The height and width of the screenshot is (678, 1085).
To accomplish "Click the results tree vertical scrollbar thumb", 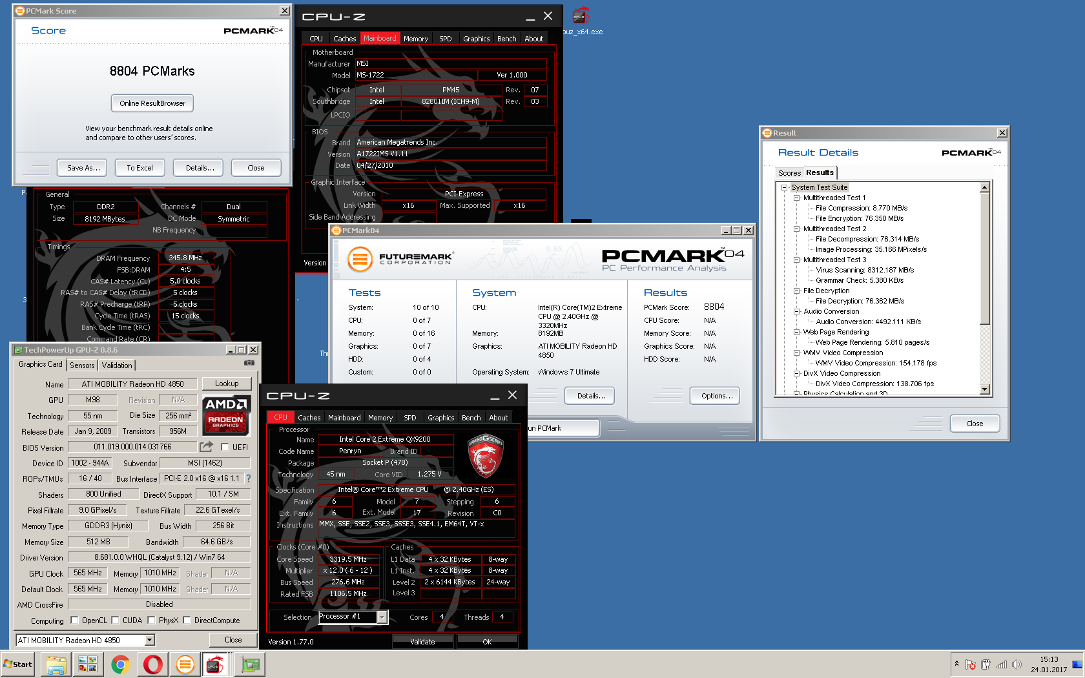I will [985, 258].
